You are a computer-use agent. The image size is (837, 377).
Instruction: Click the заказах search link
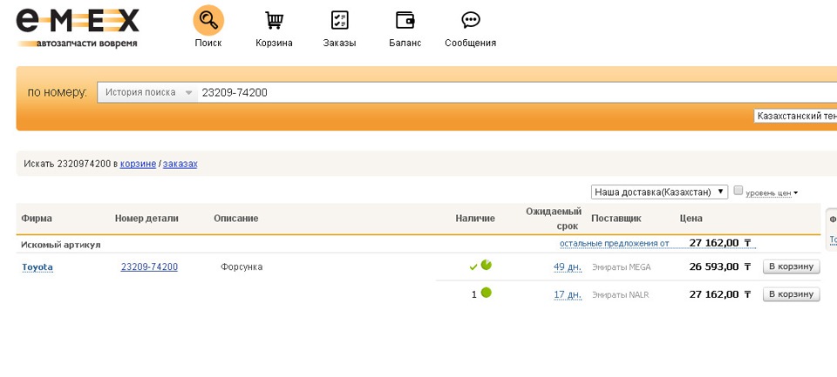180,164
